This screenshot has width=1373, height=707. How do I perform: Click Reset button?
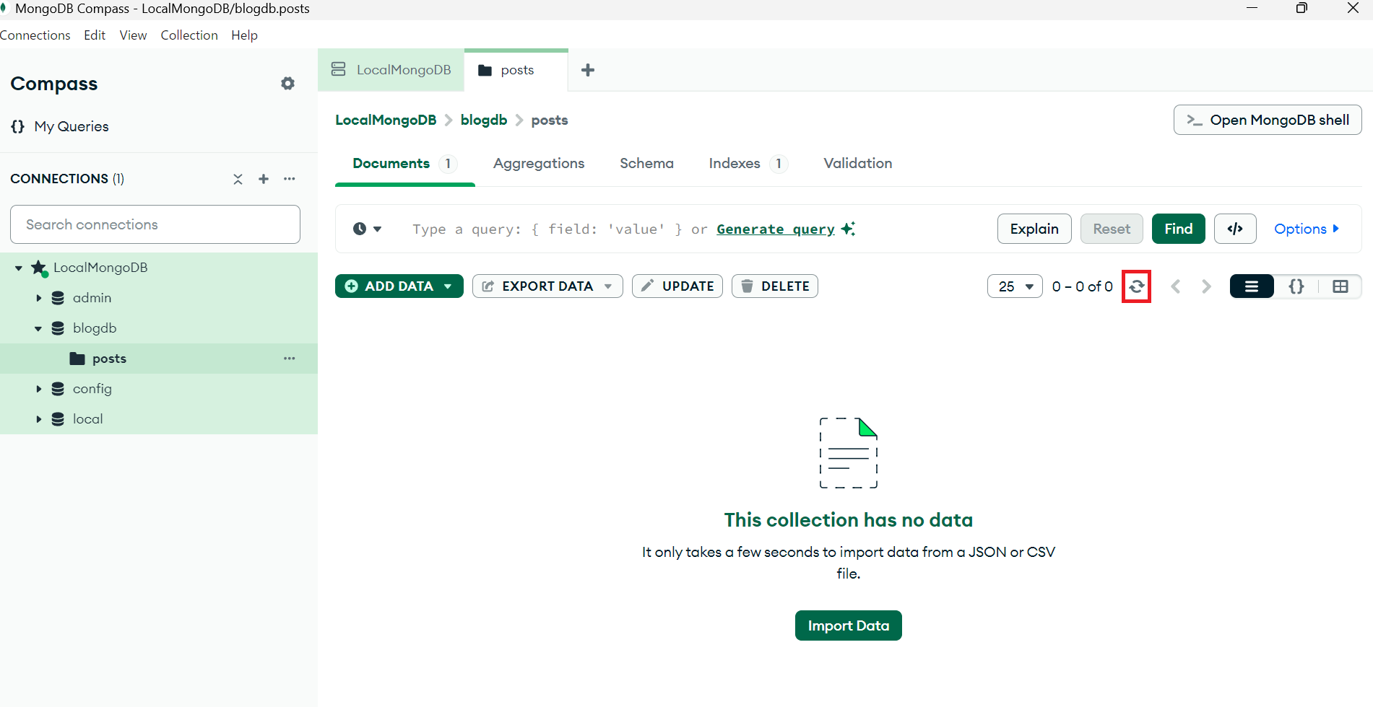[x=1112, y=229]
